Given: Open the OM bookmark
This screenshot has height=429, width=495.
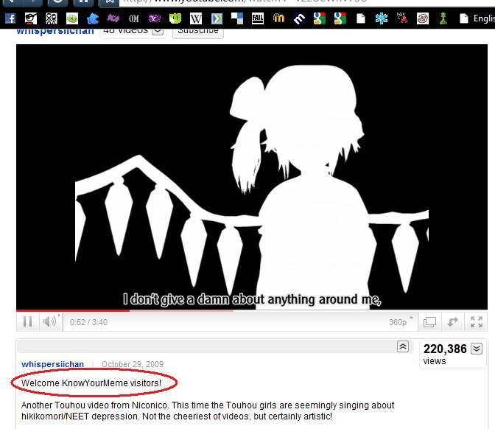Looking at the screenshot, I should coord(134,18).
